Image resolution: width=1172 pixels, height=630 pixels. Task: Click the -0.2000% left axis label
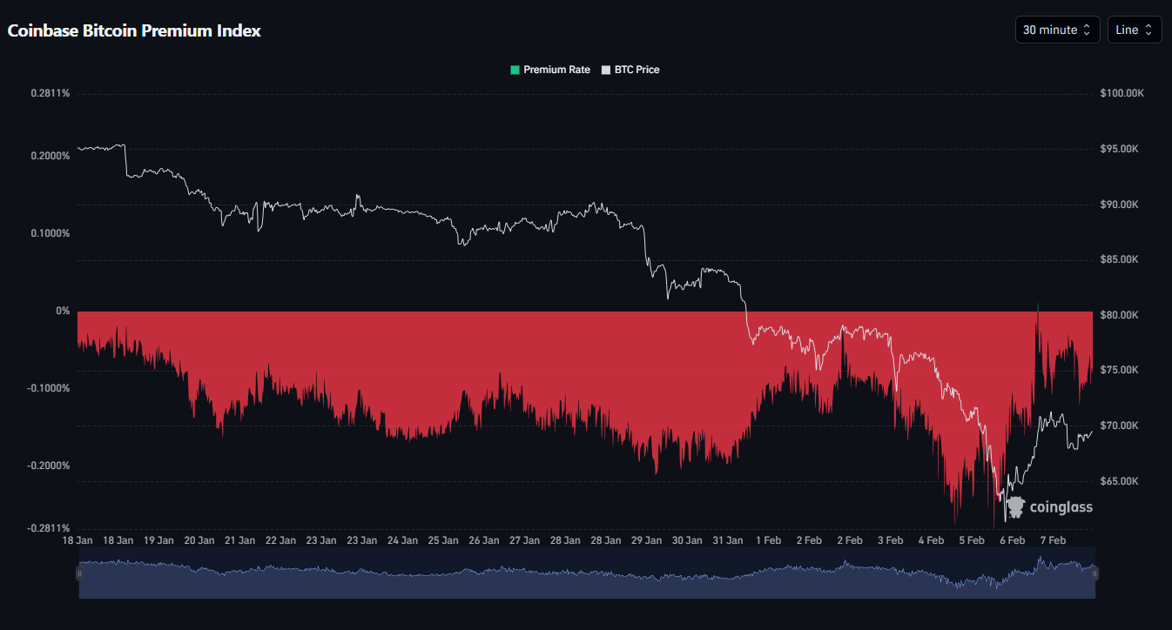(x=48, y=466)
